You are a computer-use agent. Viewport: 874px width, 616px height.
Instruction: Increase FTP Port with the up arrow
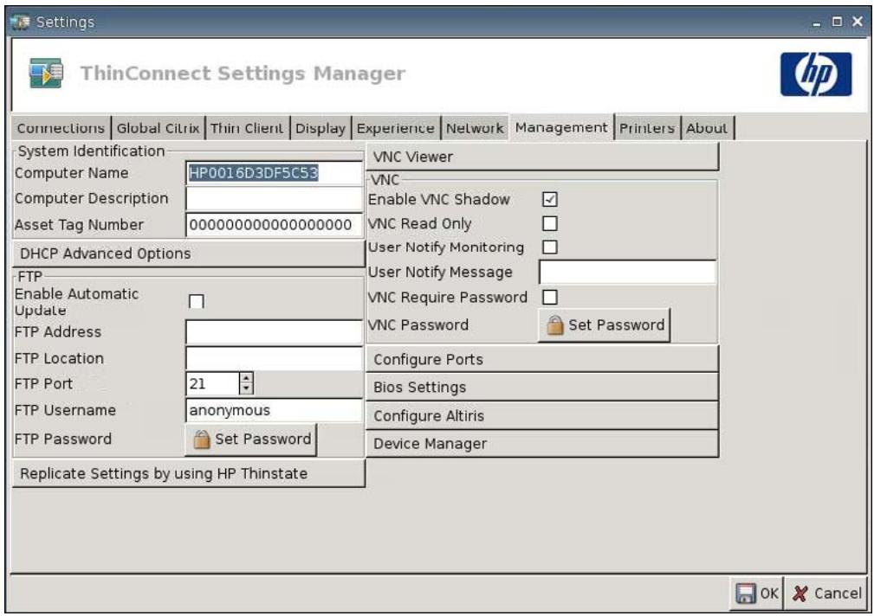(x=246, y=377)
